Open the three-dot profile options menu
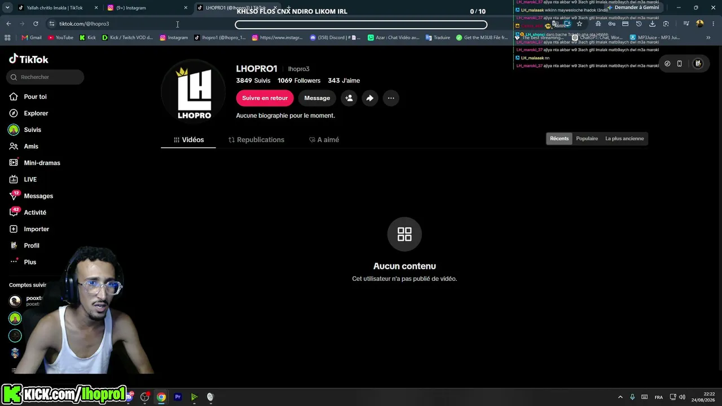This screenshot has width=722, height=406. [x=391, y=98]
